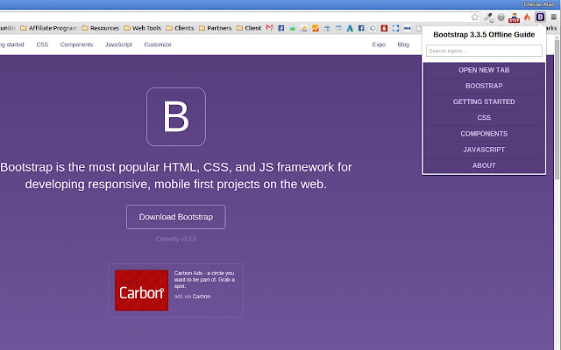Open the second Facebook bookmark icon

point(361,28)
